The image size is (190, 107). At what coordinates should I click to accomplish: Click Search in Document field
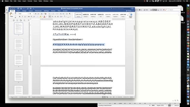point(120,9)
